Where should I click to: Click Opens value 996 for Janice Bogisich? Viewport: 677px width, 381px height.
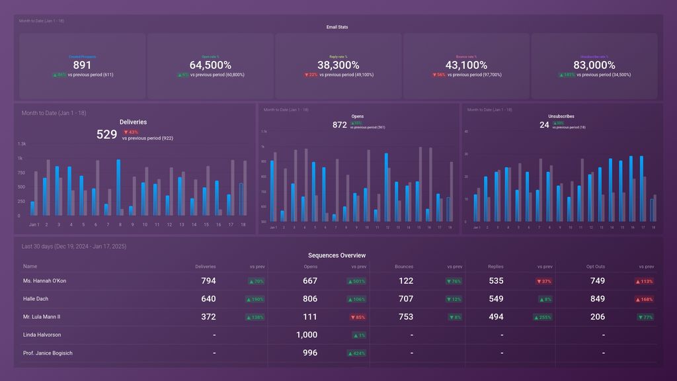click(310, 353)
